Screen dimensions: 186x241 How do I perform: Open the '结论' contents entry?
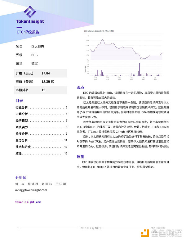(42, 153)
